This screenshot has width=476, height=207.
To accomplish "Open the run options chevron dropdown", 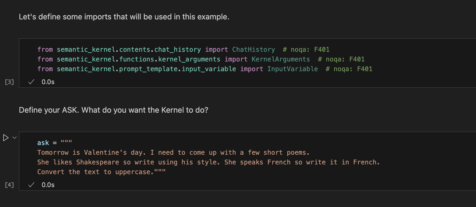I will 15,138.
